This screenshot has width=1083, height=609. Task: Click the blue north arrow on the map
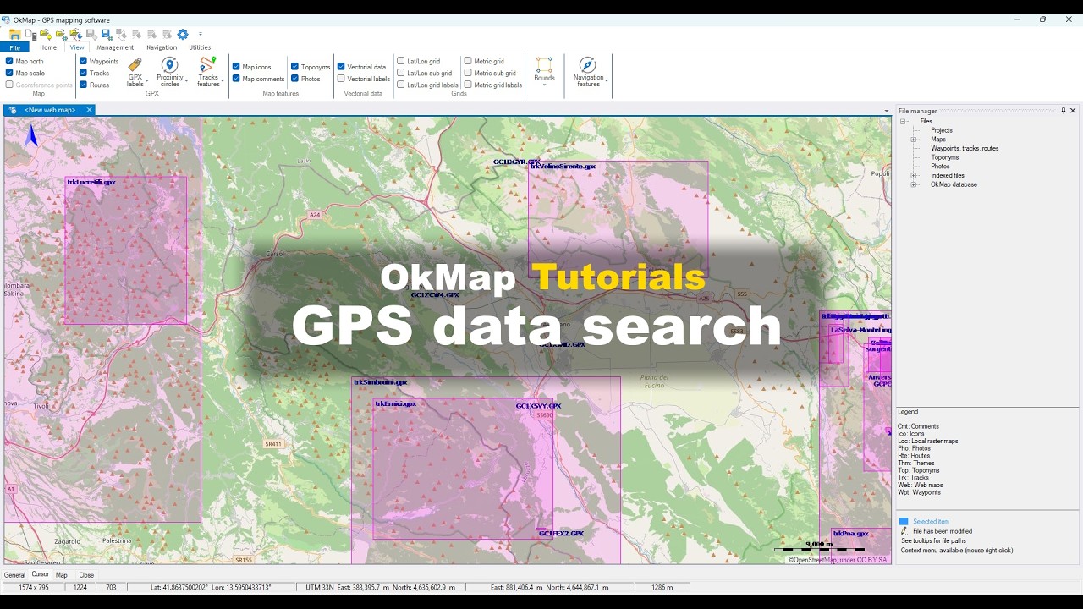[x=32, y=135]
